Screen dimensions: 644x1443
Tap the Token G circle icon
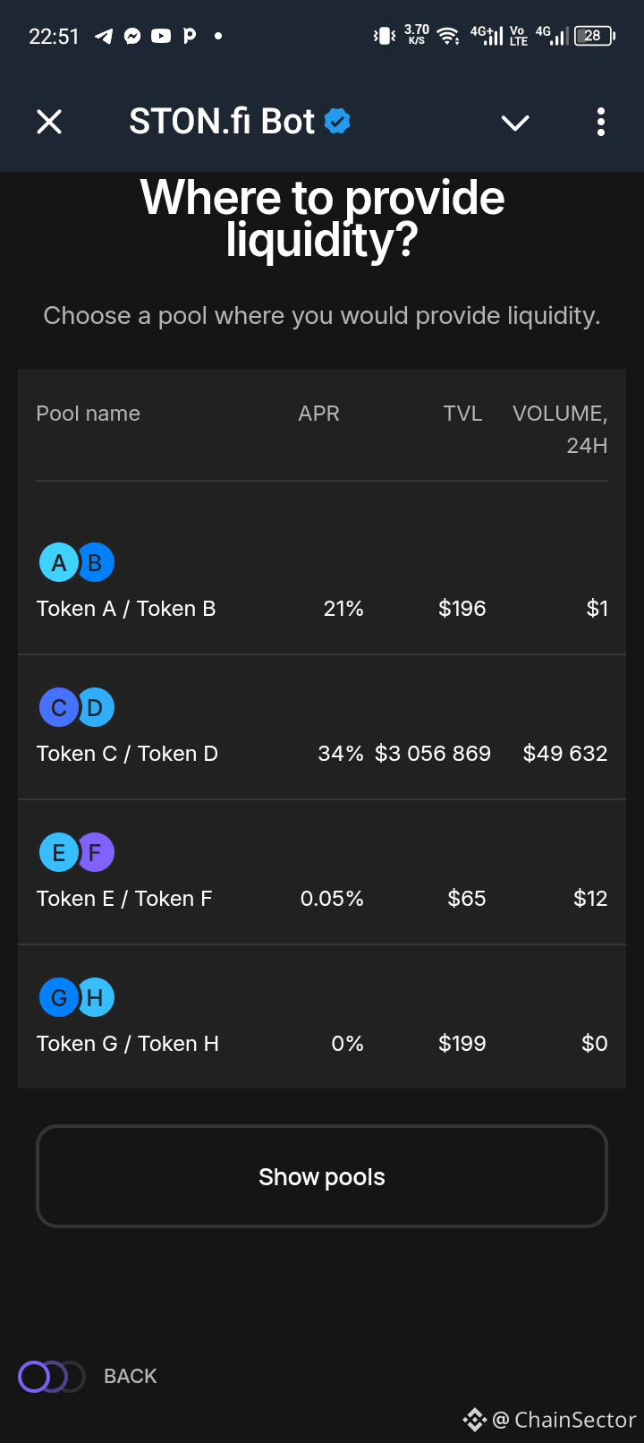(x=59, y=998)
